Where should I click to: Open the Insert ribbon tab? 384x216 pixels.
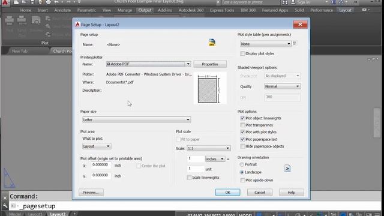tap(43, 10)
